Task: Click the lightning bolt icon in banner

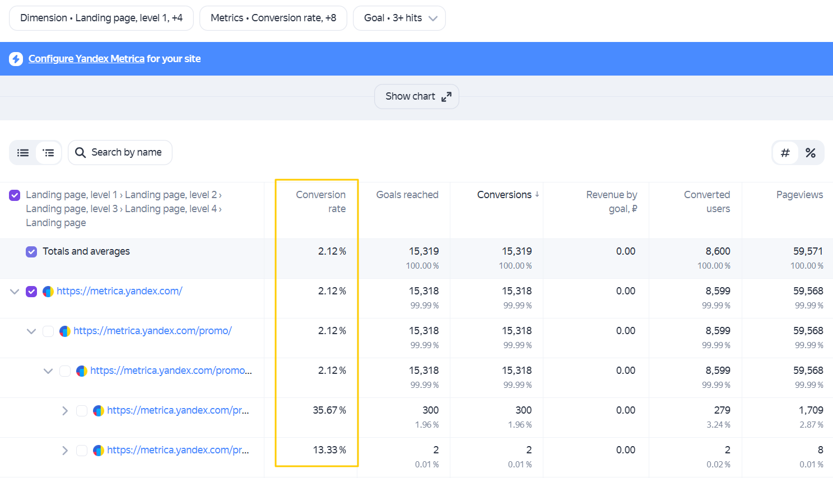Action: pos(16,59)
